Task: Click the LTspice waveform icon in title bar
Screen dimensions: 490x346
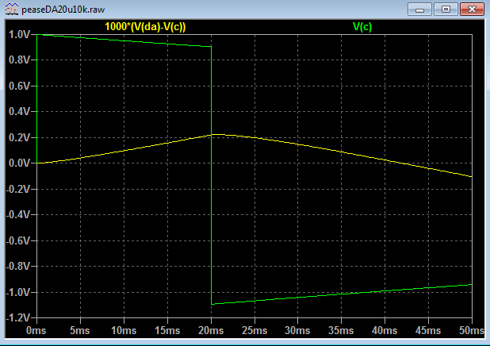Action: click(x=12, y=9)
